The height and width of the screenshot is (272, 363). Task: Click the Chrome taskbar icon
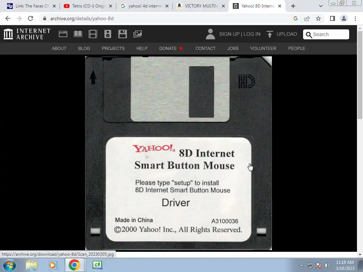(x=74, y=265)
